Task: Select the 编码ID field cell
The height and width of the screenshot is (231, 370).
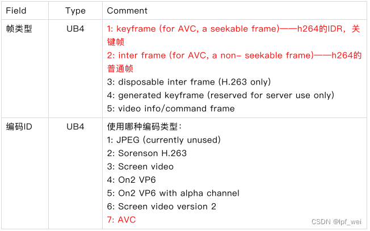Action: pyautogui.click(x=19, y=127)
